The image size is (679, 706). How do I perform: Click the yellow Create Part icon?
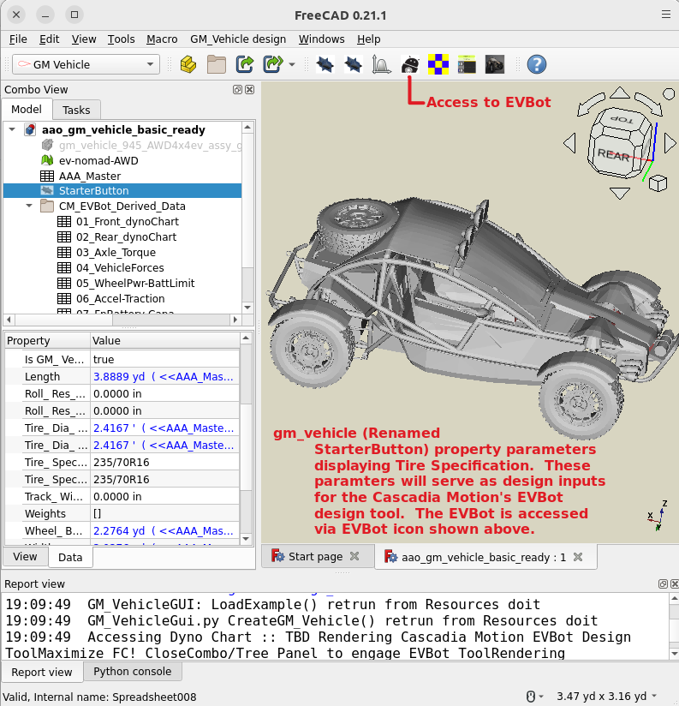(x=188, y=64)
